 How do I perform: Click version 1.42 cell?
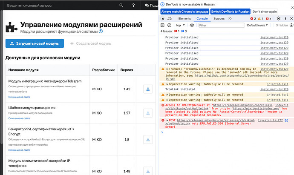tap(127, 89)
